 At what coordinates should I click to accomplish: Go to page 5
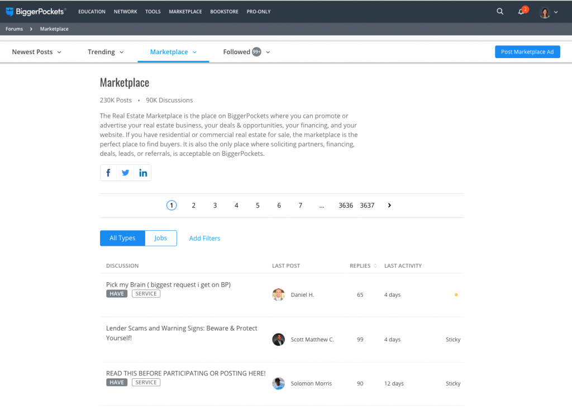[x=258, y=206]
